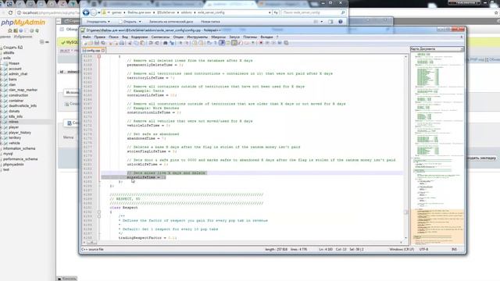The height and width of the screenshot is (281, 500).
Task: Open the information_schema database in phpMyAdmin
Action: [19, 148]
